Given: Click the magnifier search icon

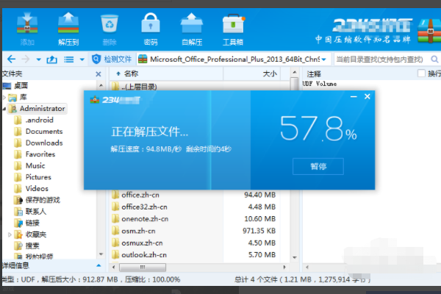Looking at the screenshot, I should click(x=434, y=60).
